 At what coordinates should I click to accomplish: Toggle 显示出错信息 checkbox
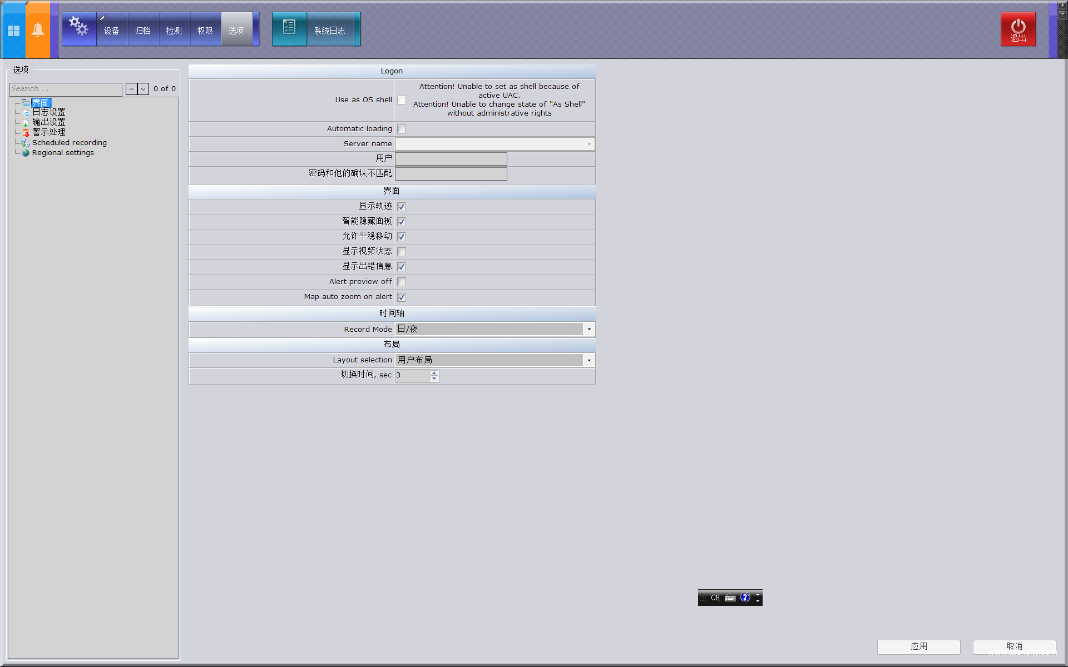point(402,267)
